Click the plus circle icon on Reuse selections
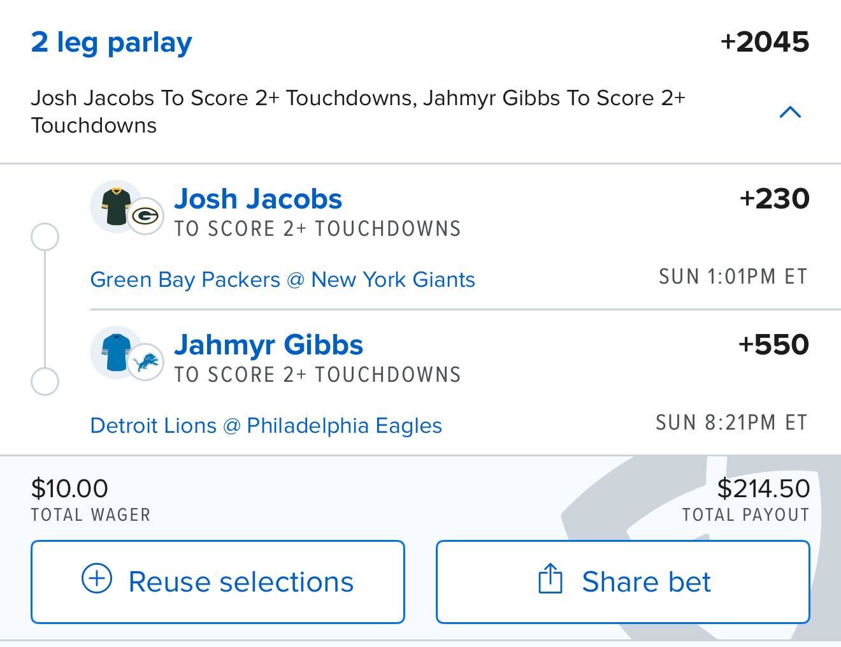 97,579
